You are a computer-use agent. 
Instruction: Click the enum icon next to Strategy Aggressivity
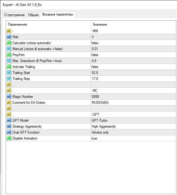point(9,126)
